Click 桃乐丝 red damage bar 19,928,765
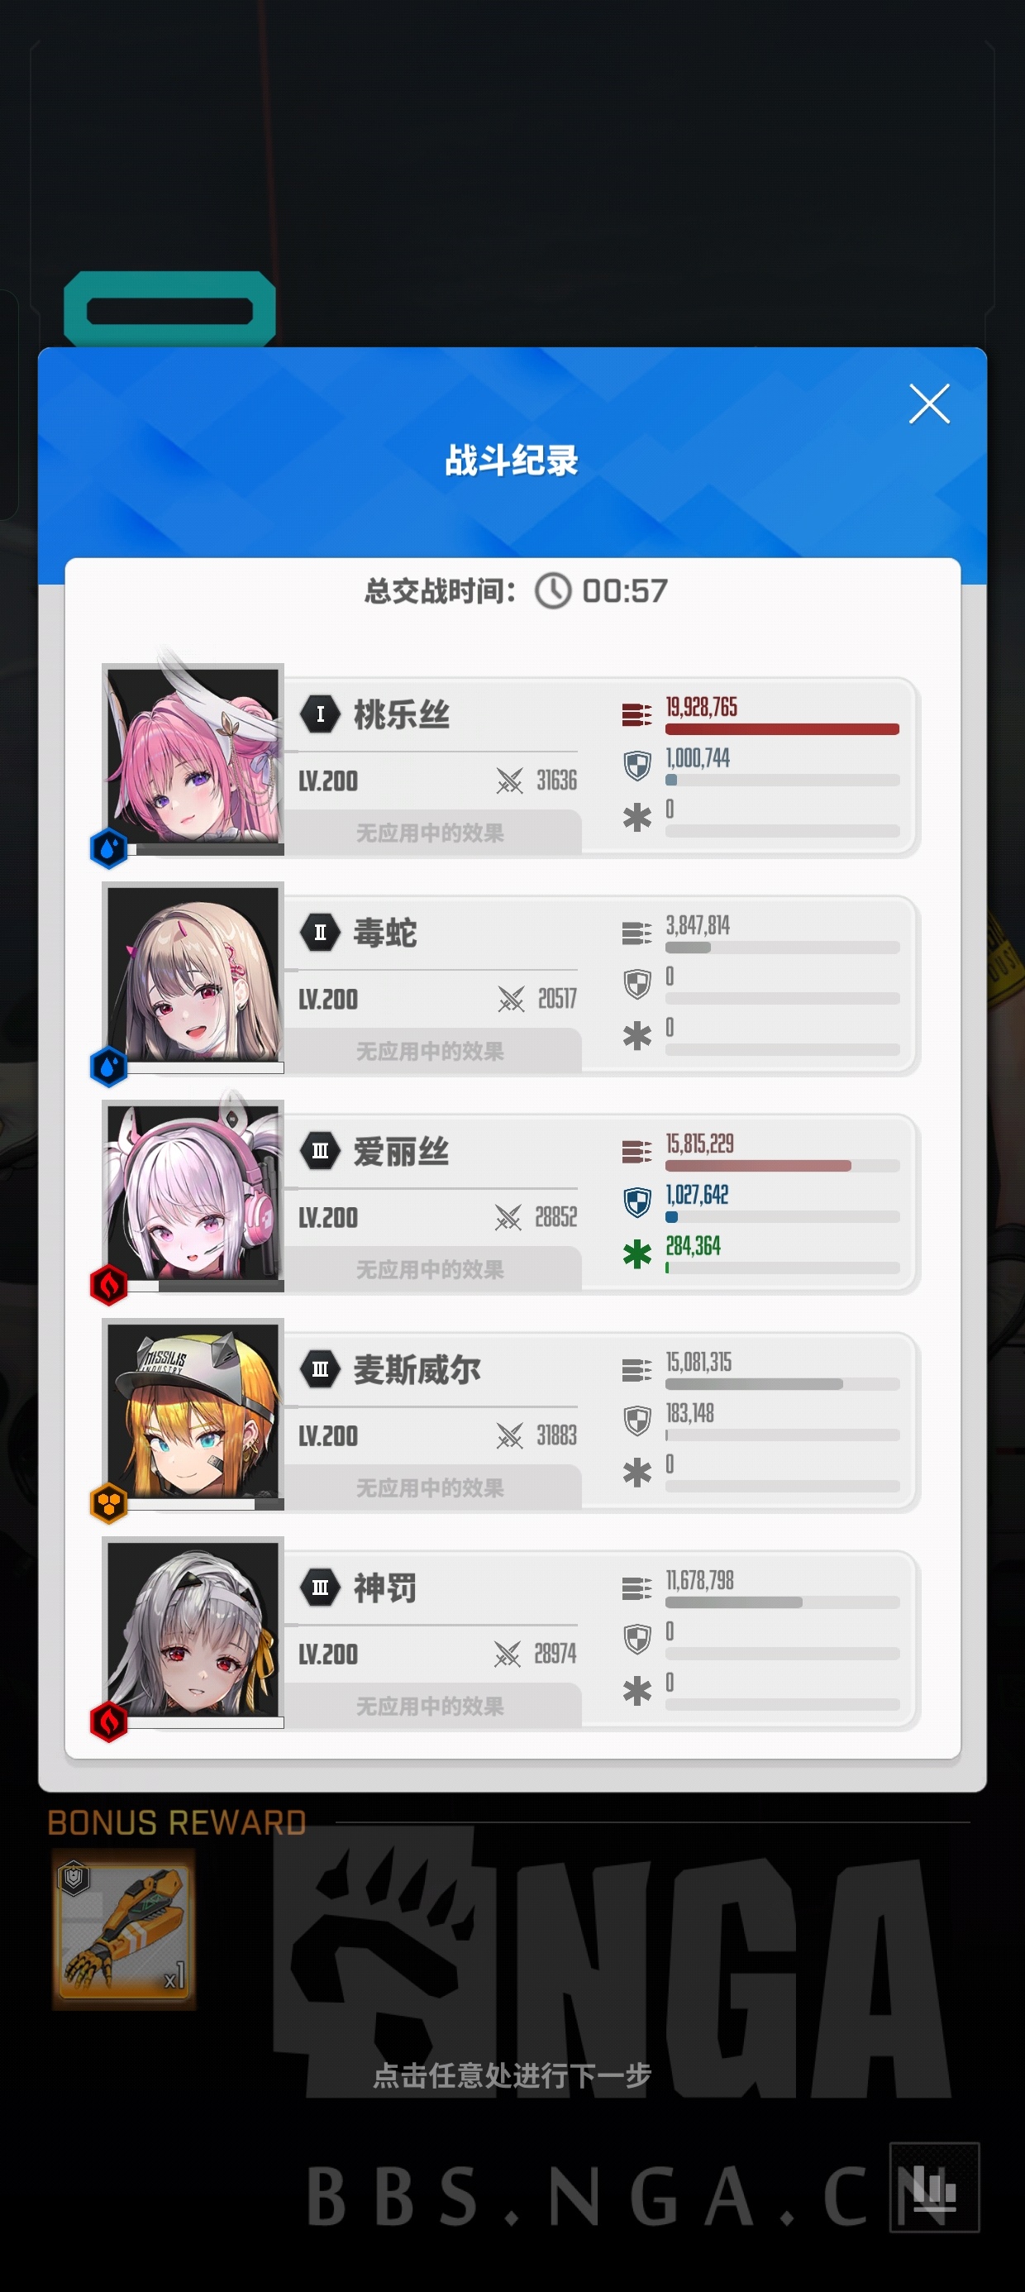 (x=782, y=728)
